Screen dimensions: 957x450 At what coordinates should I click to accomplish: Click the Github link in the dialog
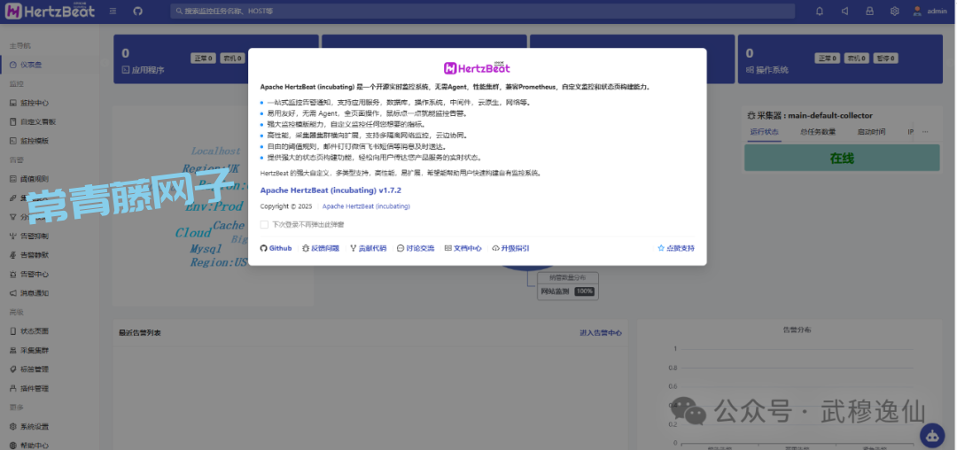coord(276,249)
